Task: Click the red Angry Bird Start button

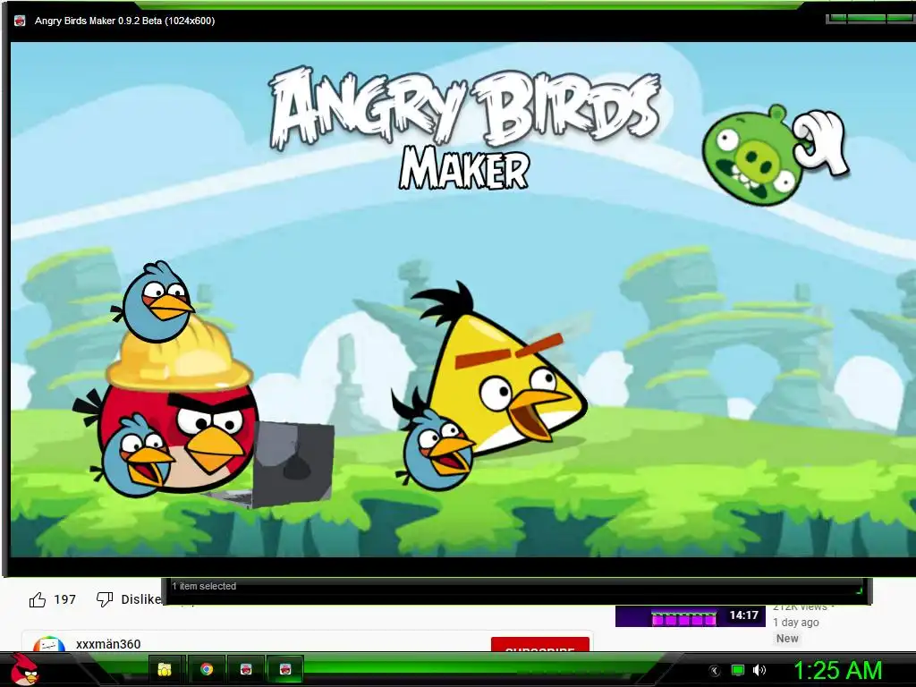Action: point(24,669)
